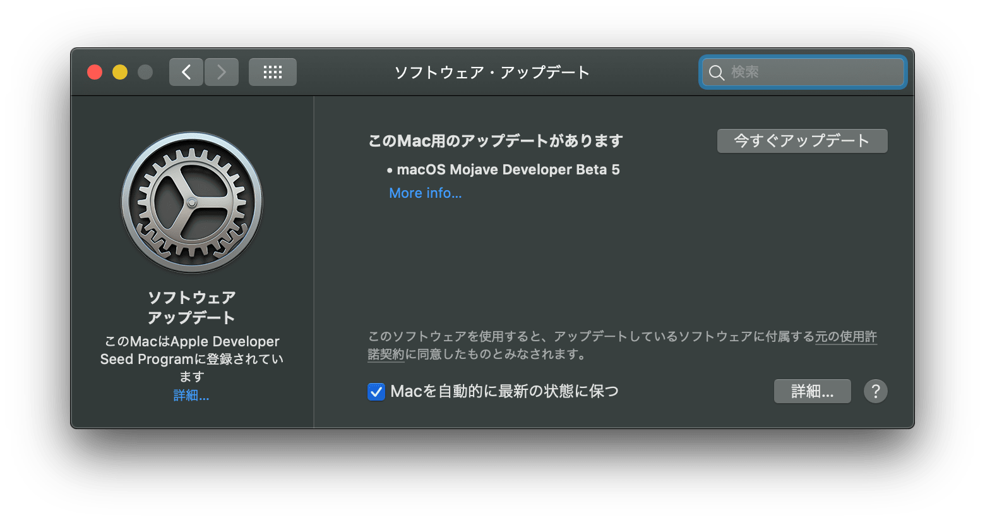The width and height of the screenshot is (985, 522).
Task: Show all preferences via the grid icon
Action: tap(273, 72)
